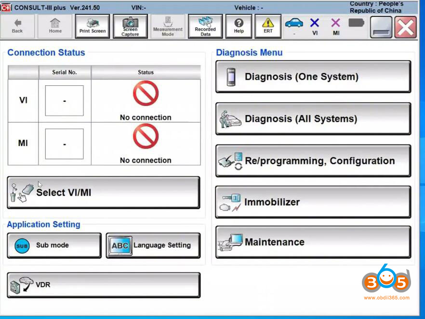Click the Back arrow toolbar button
Screen dimensions: 425x319
pyautogui.click(x=17, y=27)
